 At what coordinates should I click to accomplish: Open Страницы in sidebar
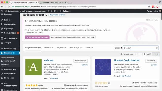coord(8,29)
